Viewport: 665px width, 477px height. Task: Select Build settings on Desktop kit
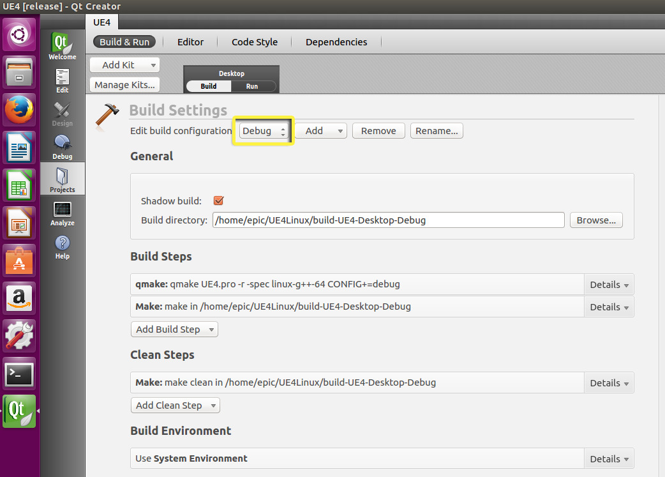209,86
